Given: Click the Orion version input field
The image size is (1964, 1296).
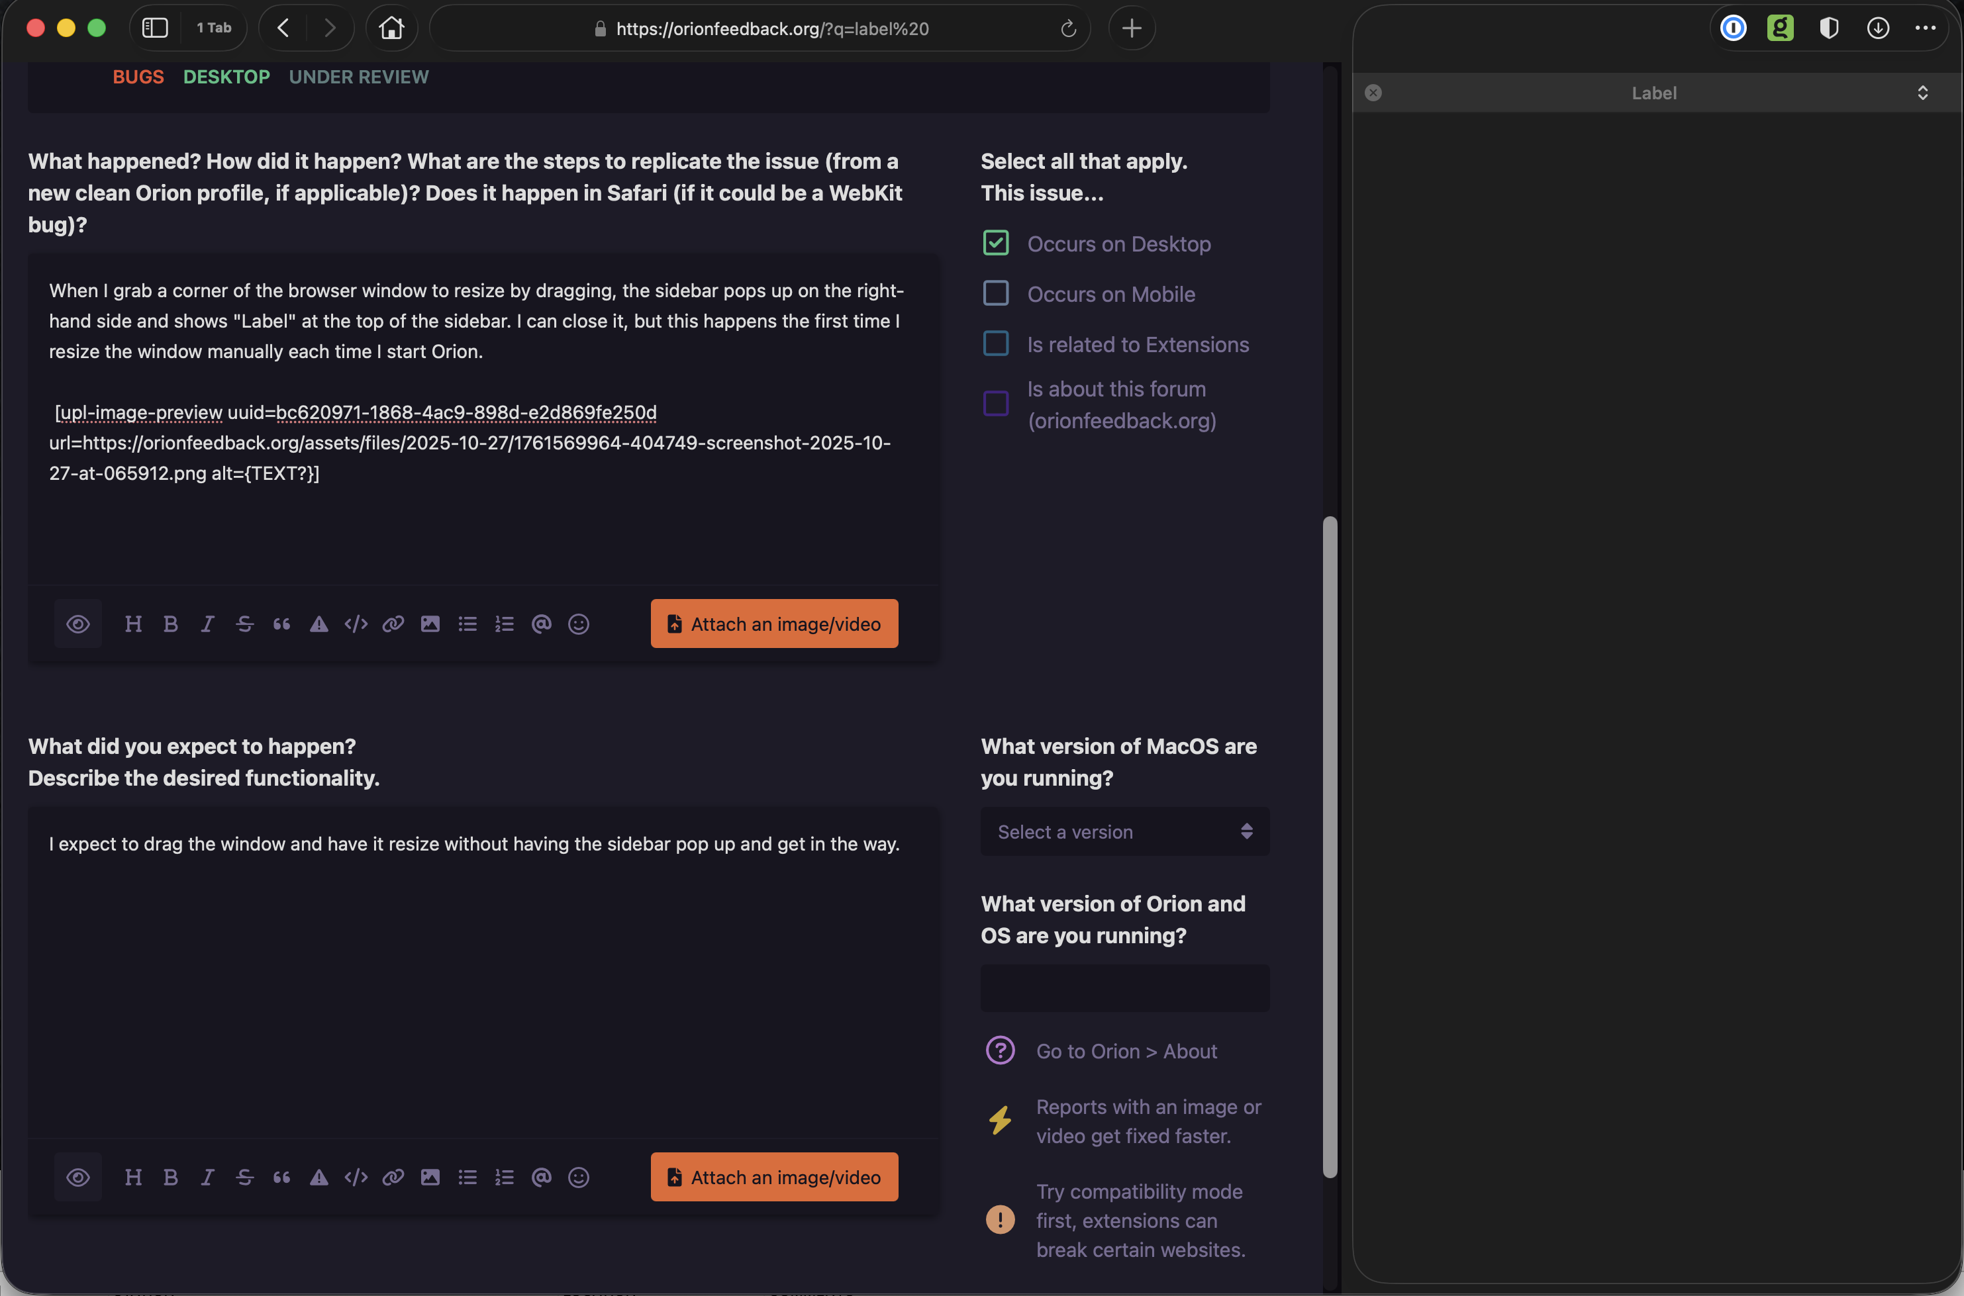Looking at the screenshot, I should (x=1124, y=988).
